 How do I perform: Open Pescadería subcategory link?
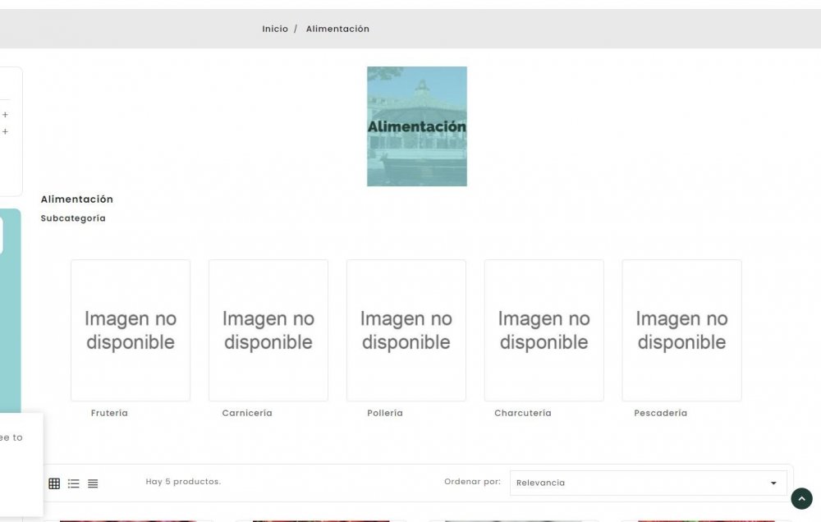pos(660,413)
